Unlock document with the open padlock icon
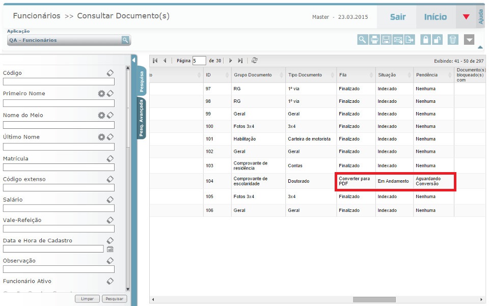The image size is (489, 306). click(438, 40)
